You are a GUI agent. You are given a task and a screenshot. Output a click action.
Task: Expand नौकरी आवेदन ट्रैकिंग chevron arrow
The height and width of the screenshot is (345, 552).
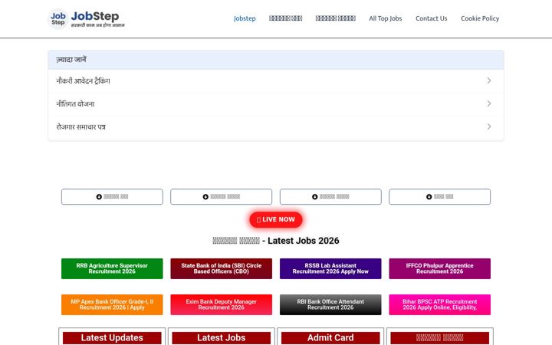(x=489, y=80)
